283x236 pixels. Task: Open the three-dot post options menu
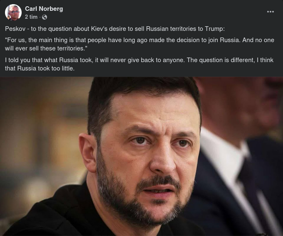[271, 12]
